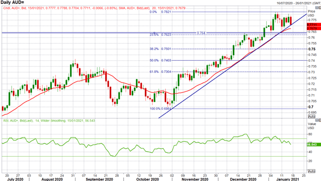Toggle Auto scaling on RSI axis
Viewport: 321px width, 181px height.
[x=312, y=171]
